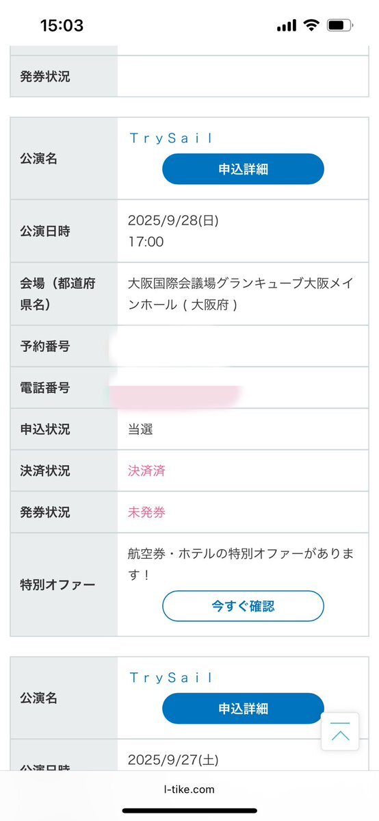The height and width of the screenshot is (821, 379).
Task: Open 申込詳細 for the 9/28 TrySail show
Action: pos(243,168)
